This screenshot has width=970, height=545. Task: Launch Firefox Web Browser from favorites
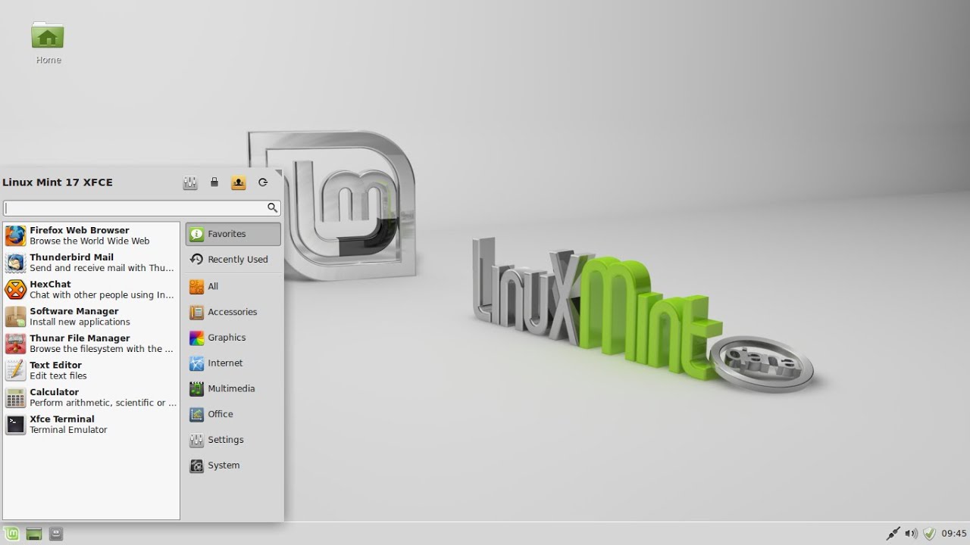pos(91,235)
